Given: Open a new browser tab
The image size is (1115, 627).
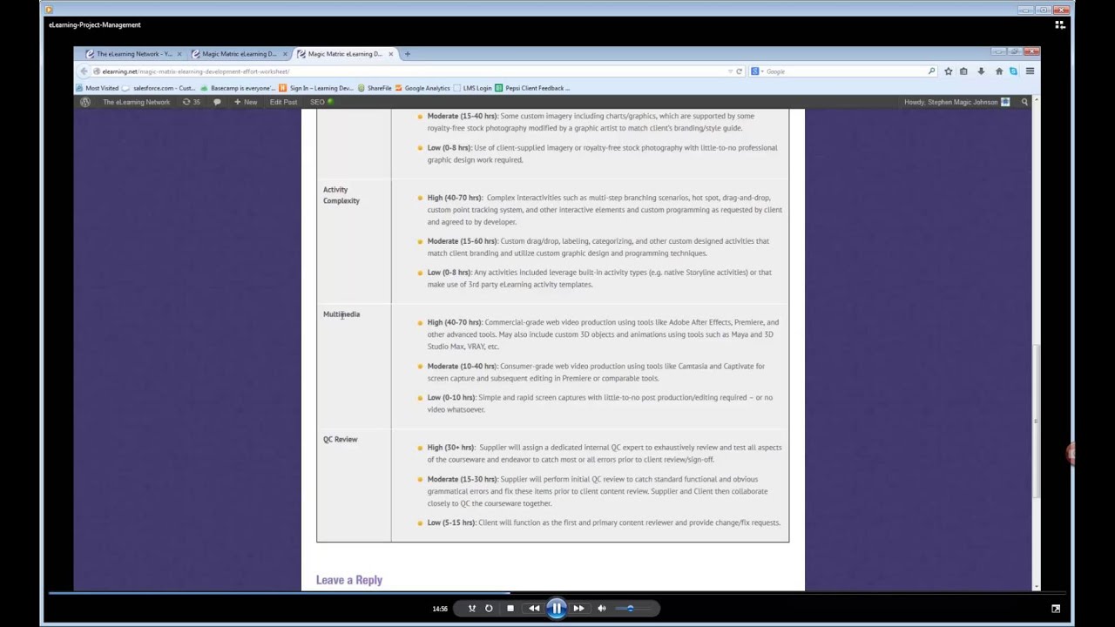Looking at the screenshot, I should click(x=407, y=54).
